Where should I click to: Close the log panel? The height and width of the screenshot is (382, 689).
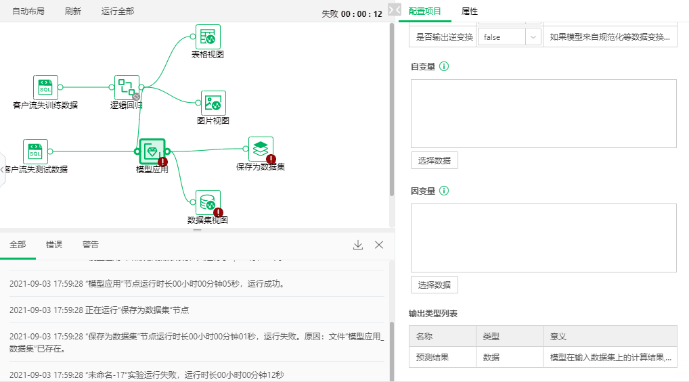[379, 245]
